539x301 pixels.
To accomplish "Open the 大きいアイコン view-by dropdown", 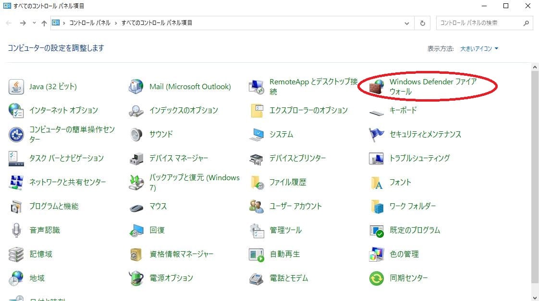I will coord(479,49).
